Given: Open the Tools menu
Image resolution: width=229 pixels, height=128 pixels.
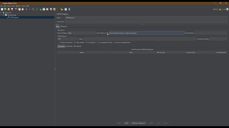Looking at the screenshot, I should tap(24, 6).
